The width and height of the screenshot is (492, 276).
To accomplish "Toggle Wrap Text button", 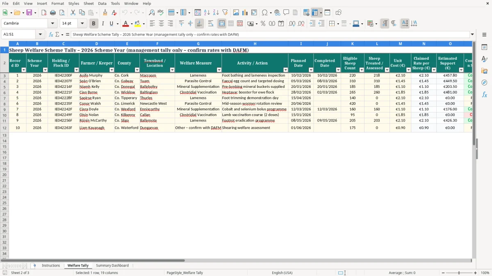I will pos(211,24).
